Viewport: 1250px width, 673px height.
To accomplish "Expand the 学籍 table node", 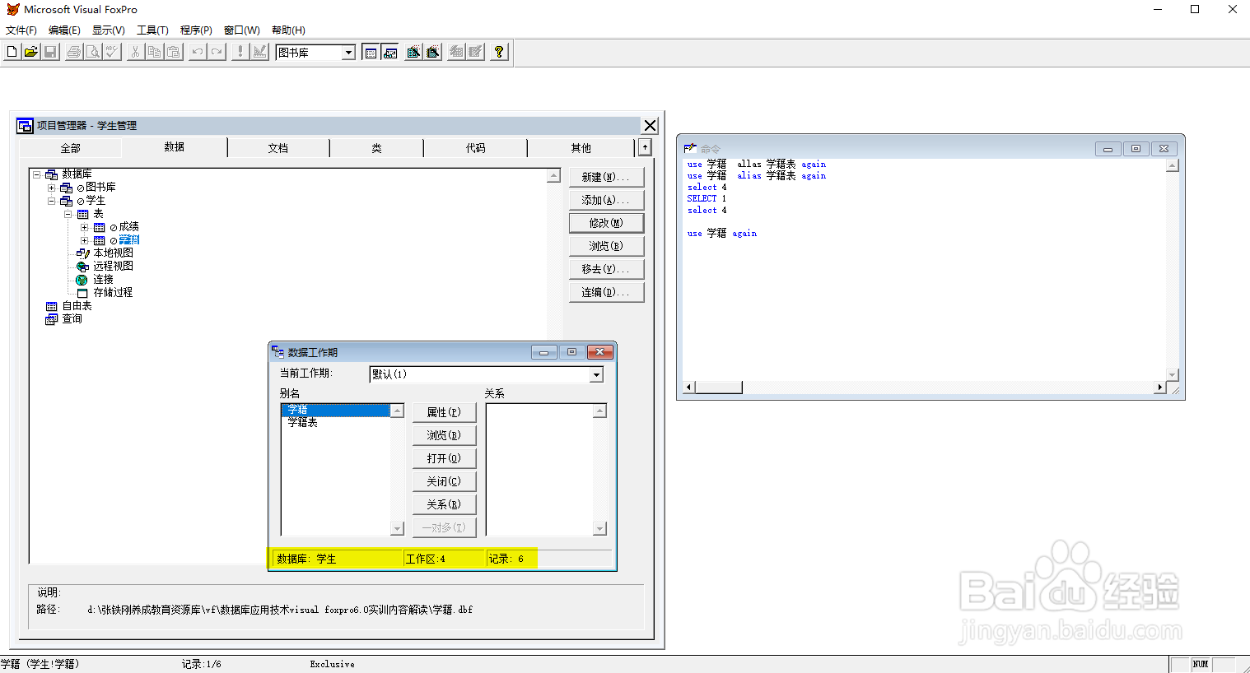I will 84,240.
